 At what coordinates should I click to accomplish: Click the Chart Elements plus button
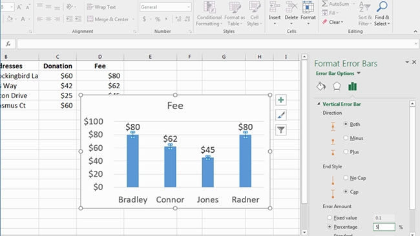coord(281,100)
